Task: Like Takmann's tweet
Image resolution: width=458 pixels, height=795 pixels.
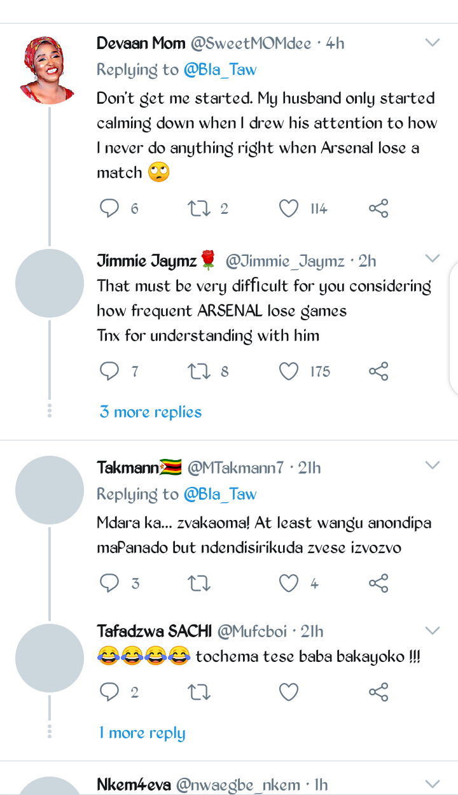Action: (289, 583)
